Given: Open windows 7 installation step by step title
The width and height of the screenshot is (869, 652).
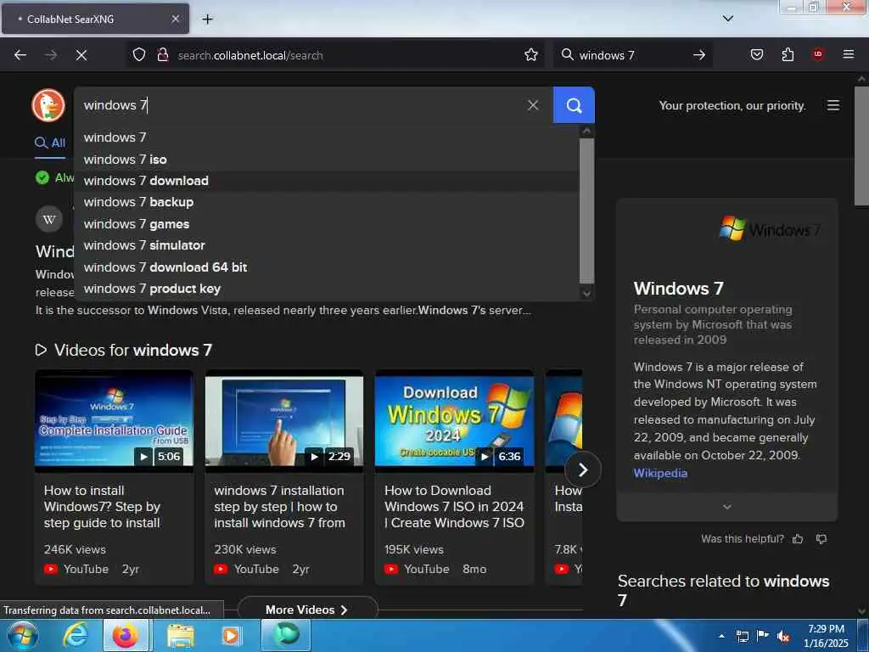Looking at the screenshot, I should tap(279, 507).
